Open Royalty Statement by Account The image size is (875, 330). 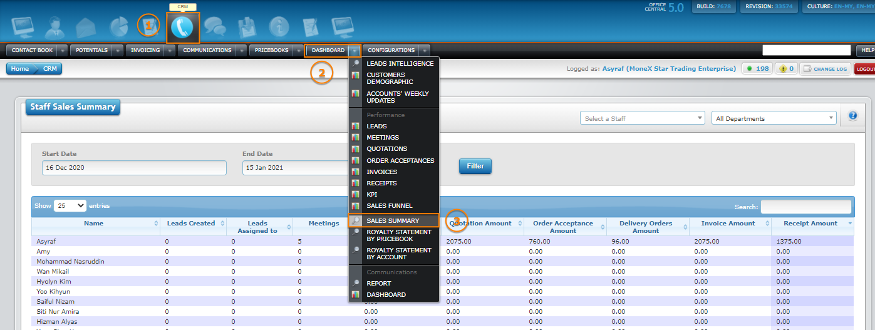point(394,254)
